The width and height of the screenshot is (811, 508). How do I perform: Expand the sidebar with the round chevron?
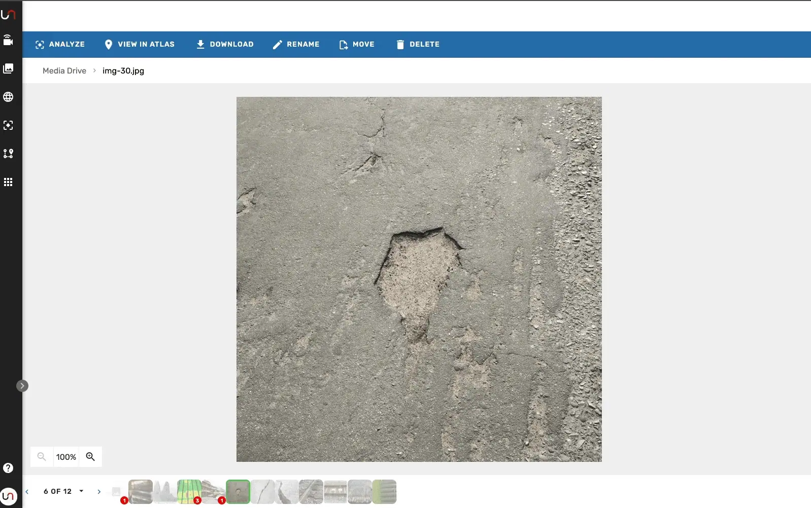pyautogui.click(x=22, y=386)
